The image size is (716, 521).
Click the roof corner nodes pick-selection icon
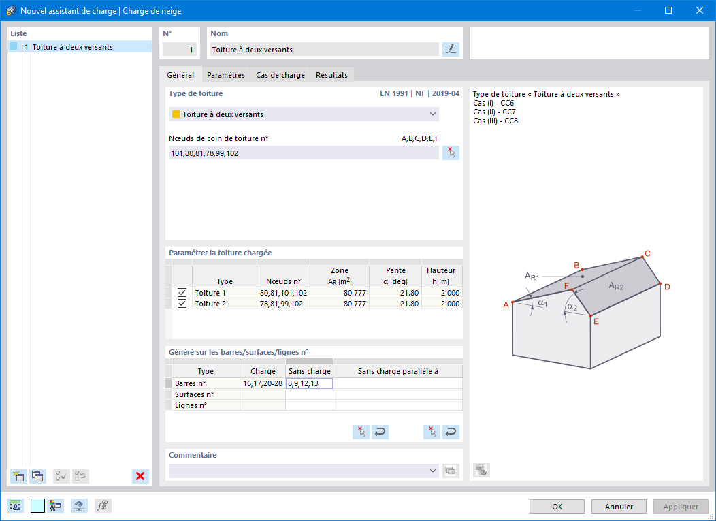(x=451, y=153)
